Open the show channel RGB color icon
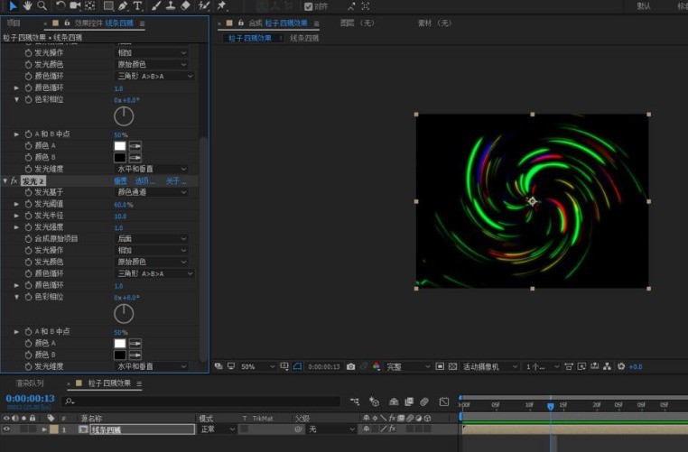688x452 pixels. pos(377,366)
